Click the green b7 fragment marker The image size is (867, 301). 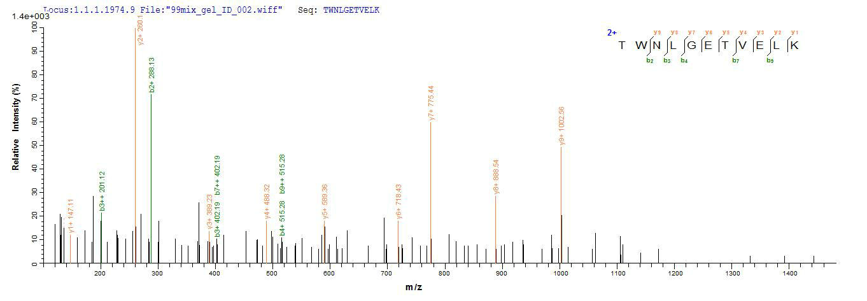click(736, 60)
